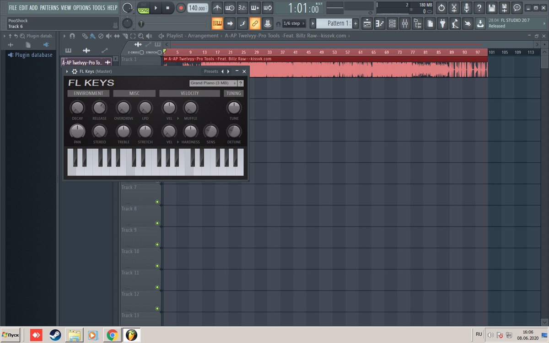This screenshot has height=343, width=549.
Task: Open the PATTERNS menu
Action: [49, 8]
